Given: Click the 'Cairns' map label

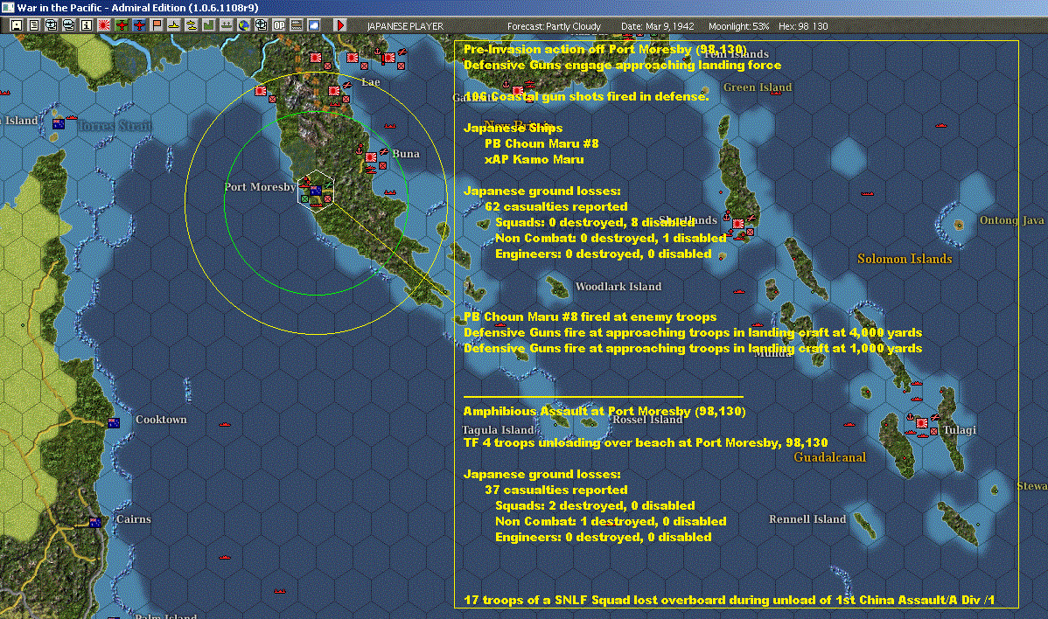Looking at the screenshot, I should click(x=134, y=518).
